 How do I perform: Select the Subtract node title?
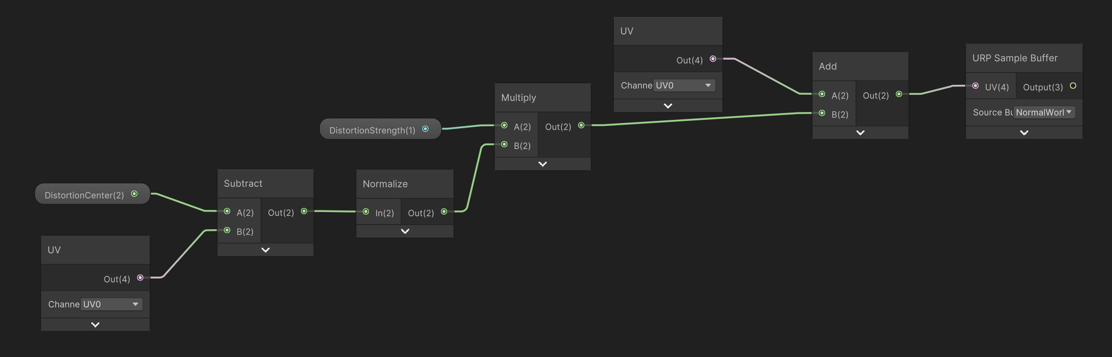point(243,184)
